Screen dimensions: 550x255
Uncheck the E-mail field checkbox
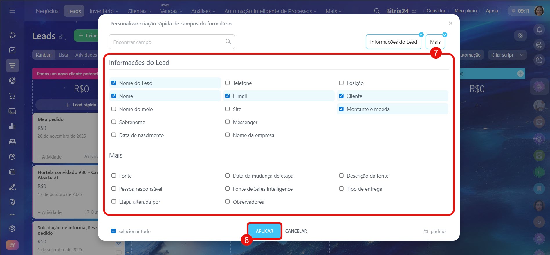click(x=228, y=96)
